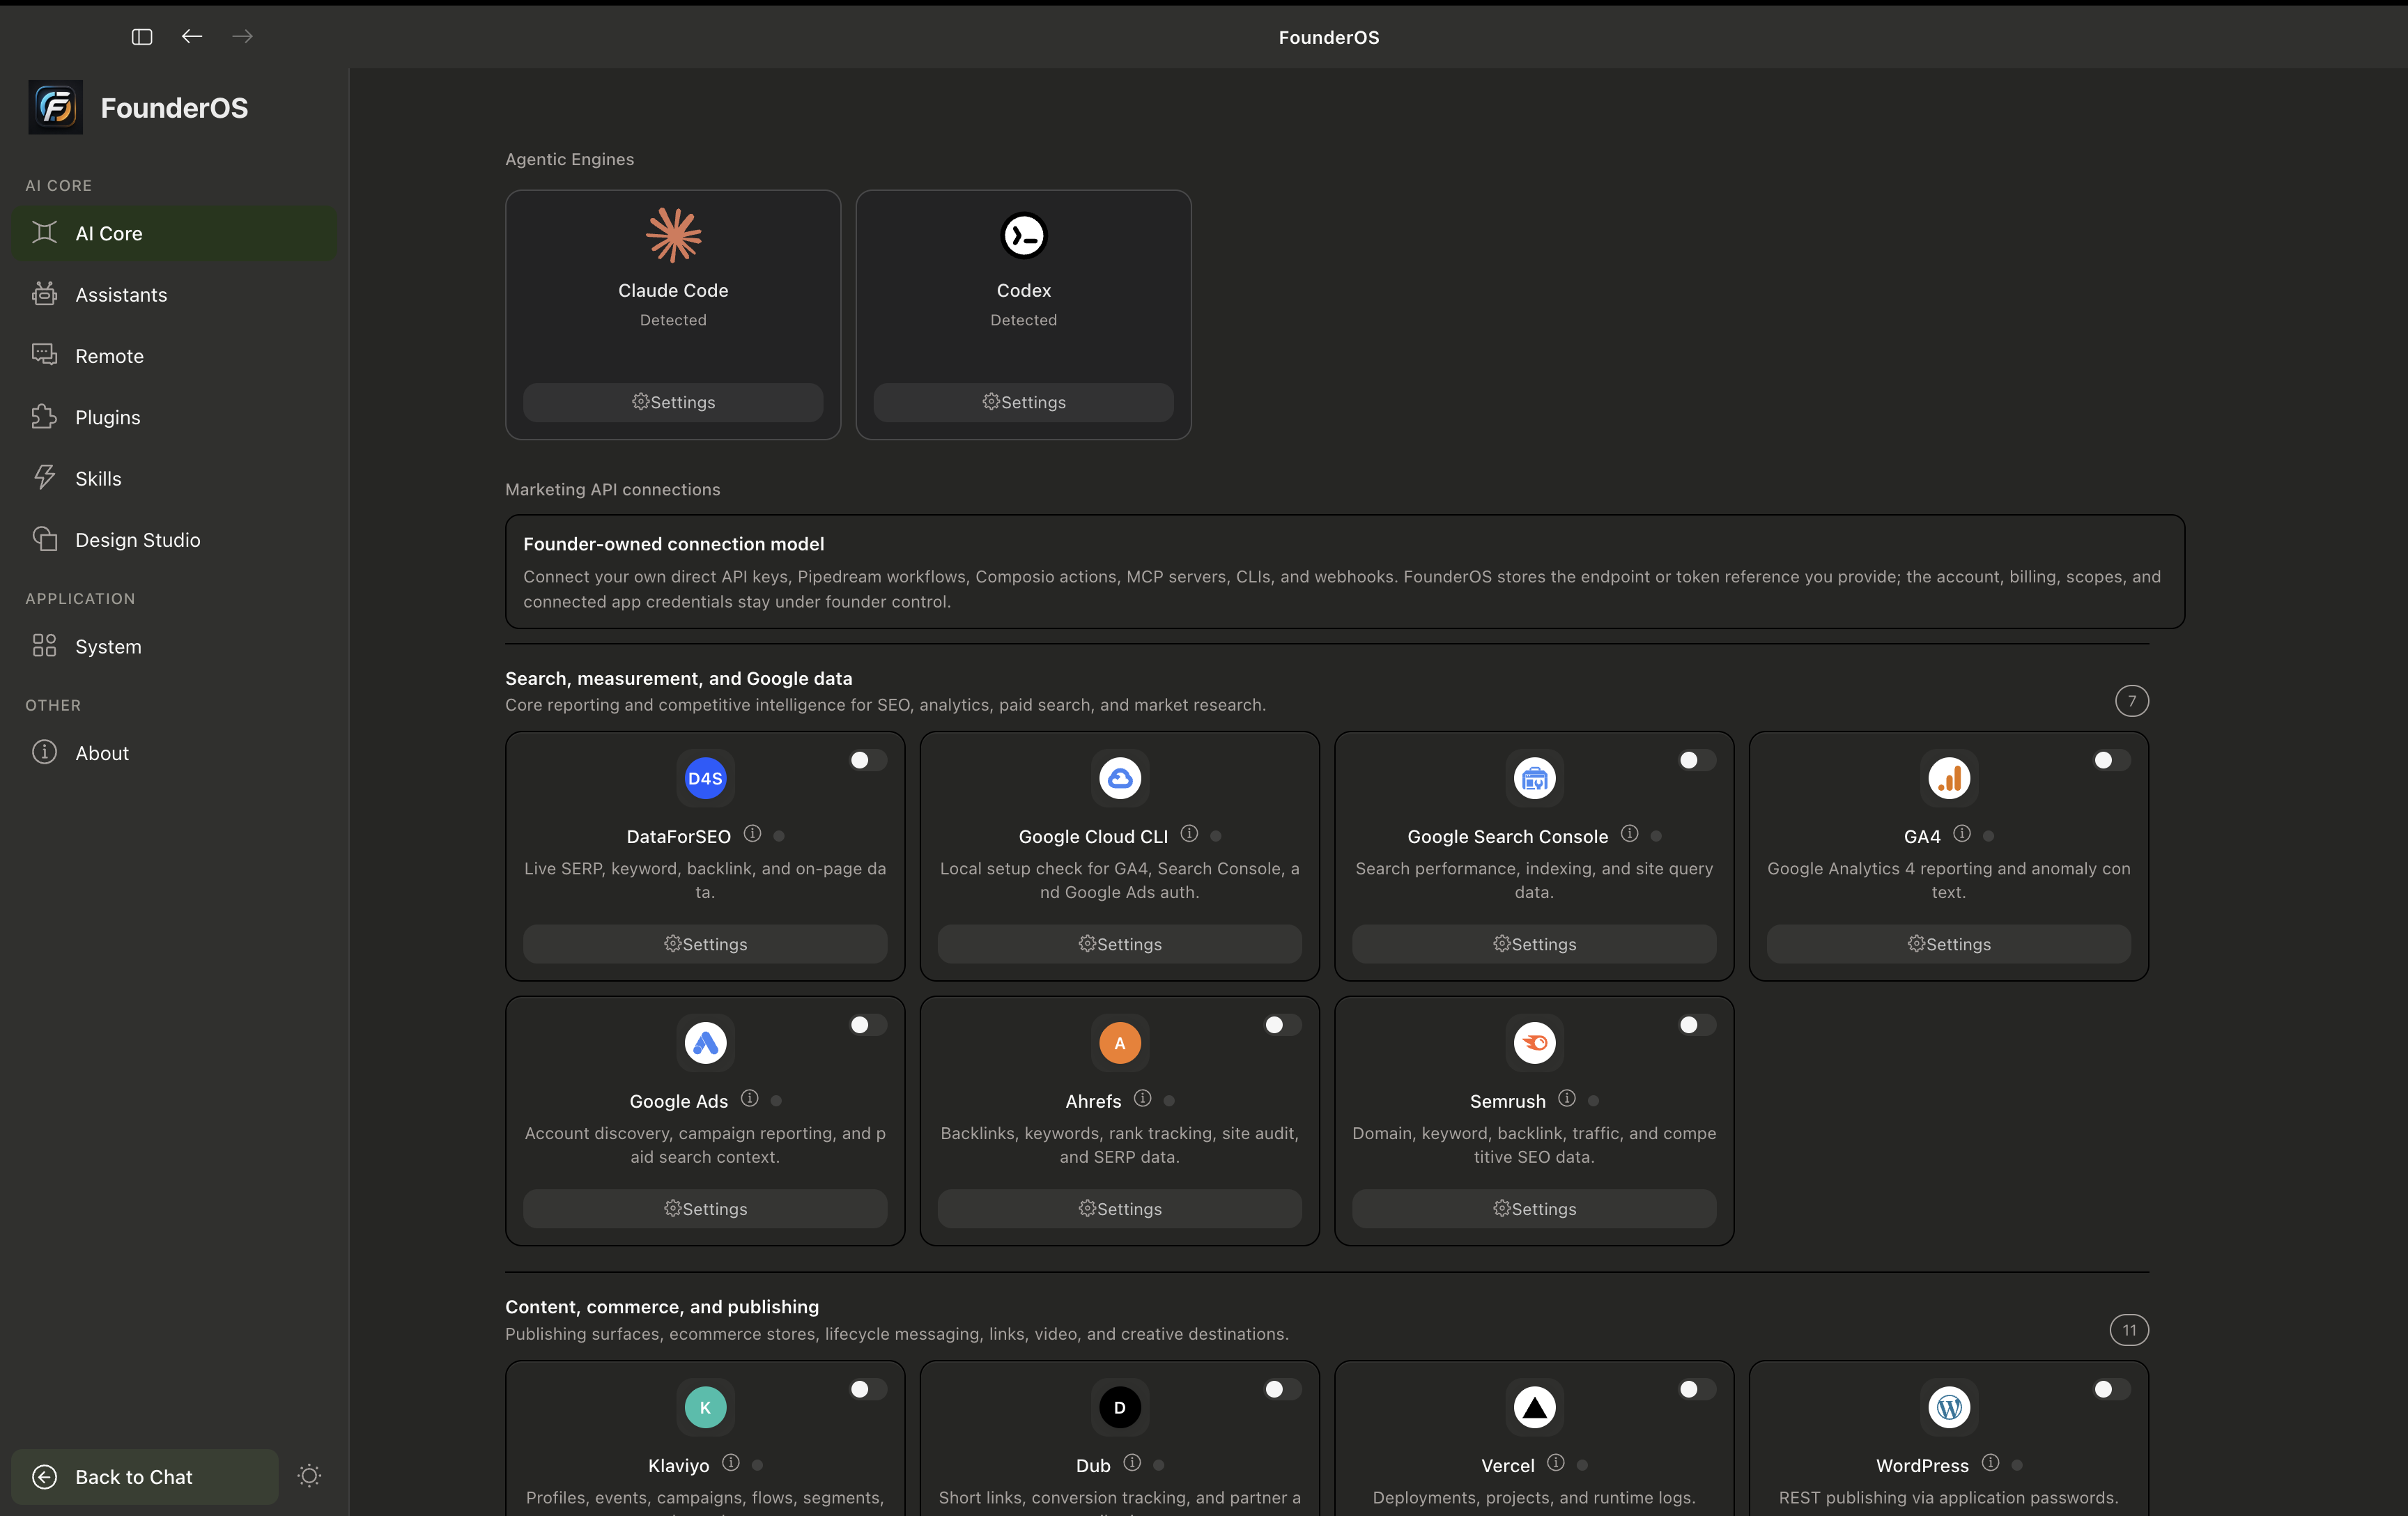Open Plugins in the sidebar
This screenshot has width=2408, height=1516.
pos(174,417)
